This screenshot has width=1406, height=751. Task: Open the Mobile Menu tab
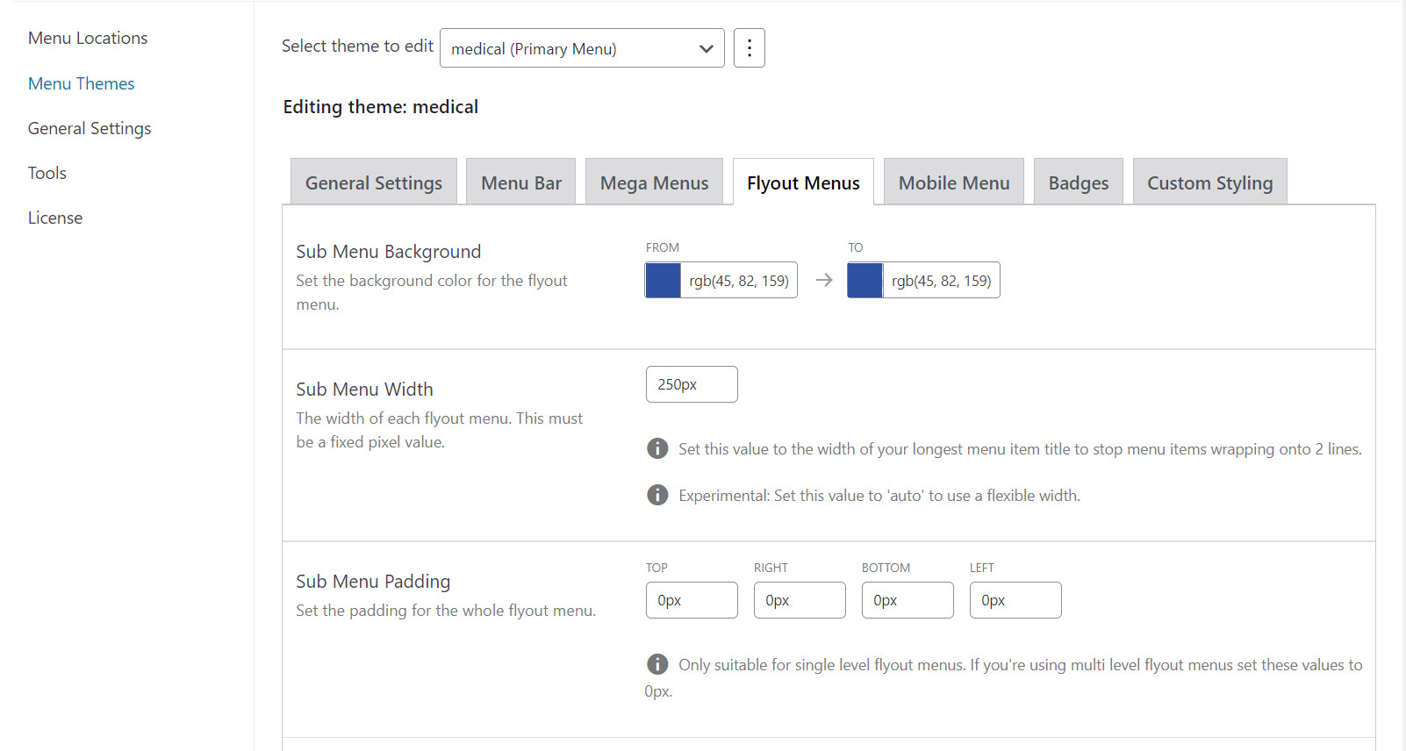click(954, 182)
